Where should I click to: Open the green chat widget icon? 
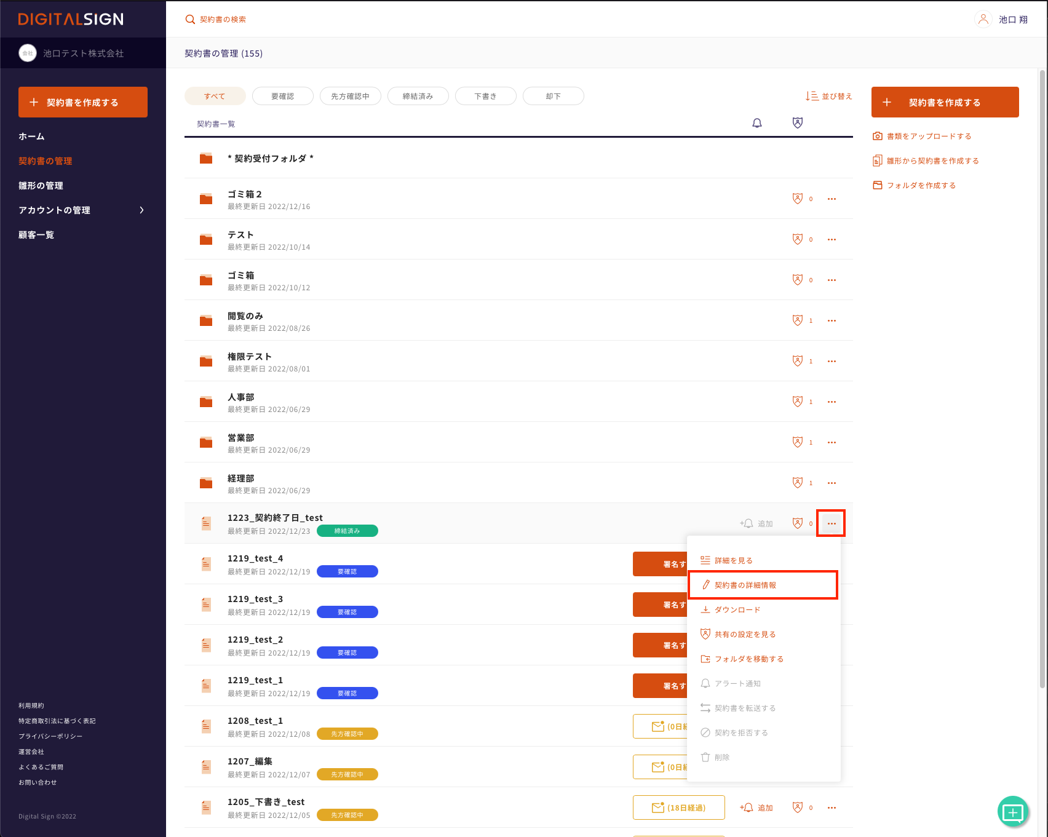tap(1012, 812)
